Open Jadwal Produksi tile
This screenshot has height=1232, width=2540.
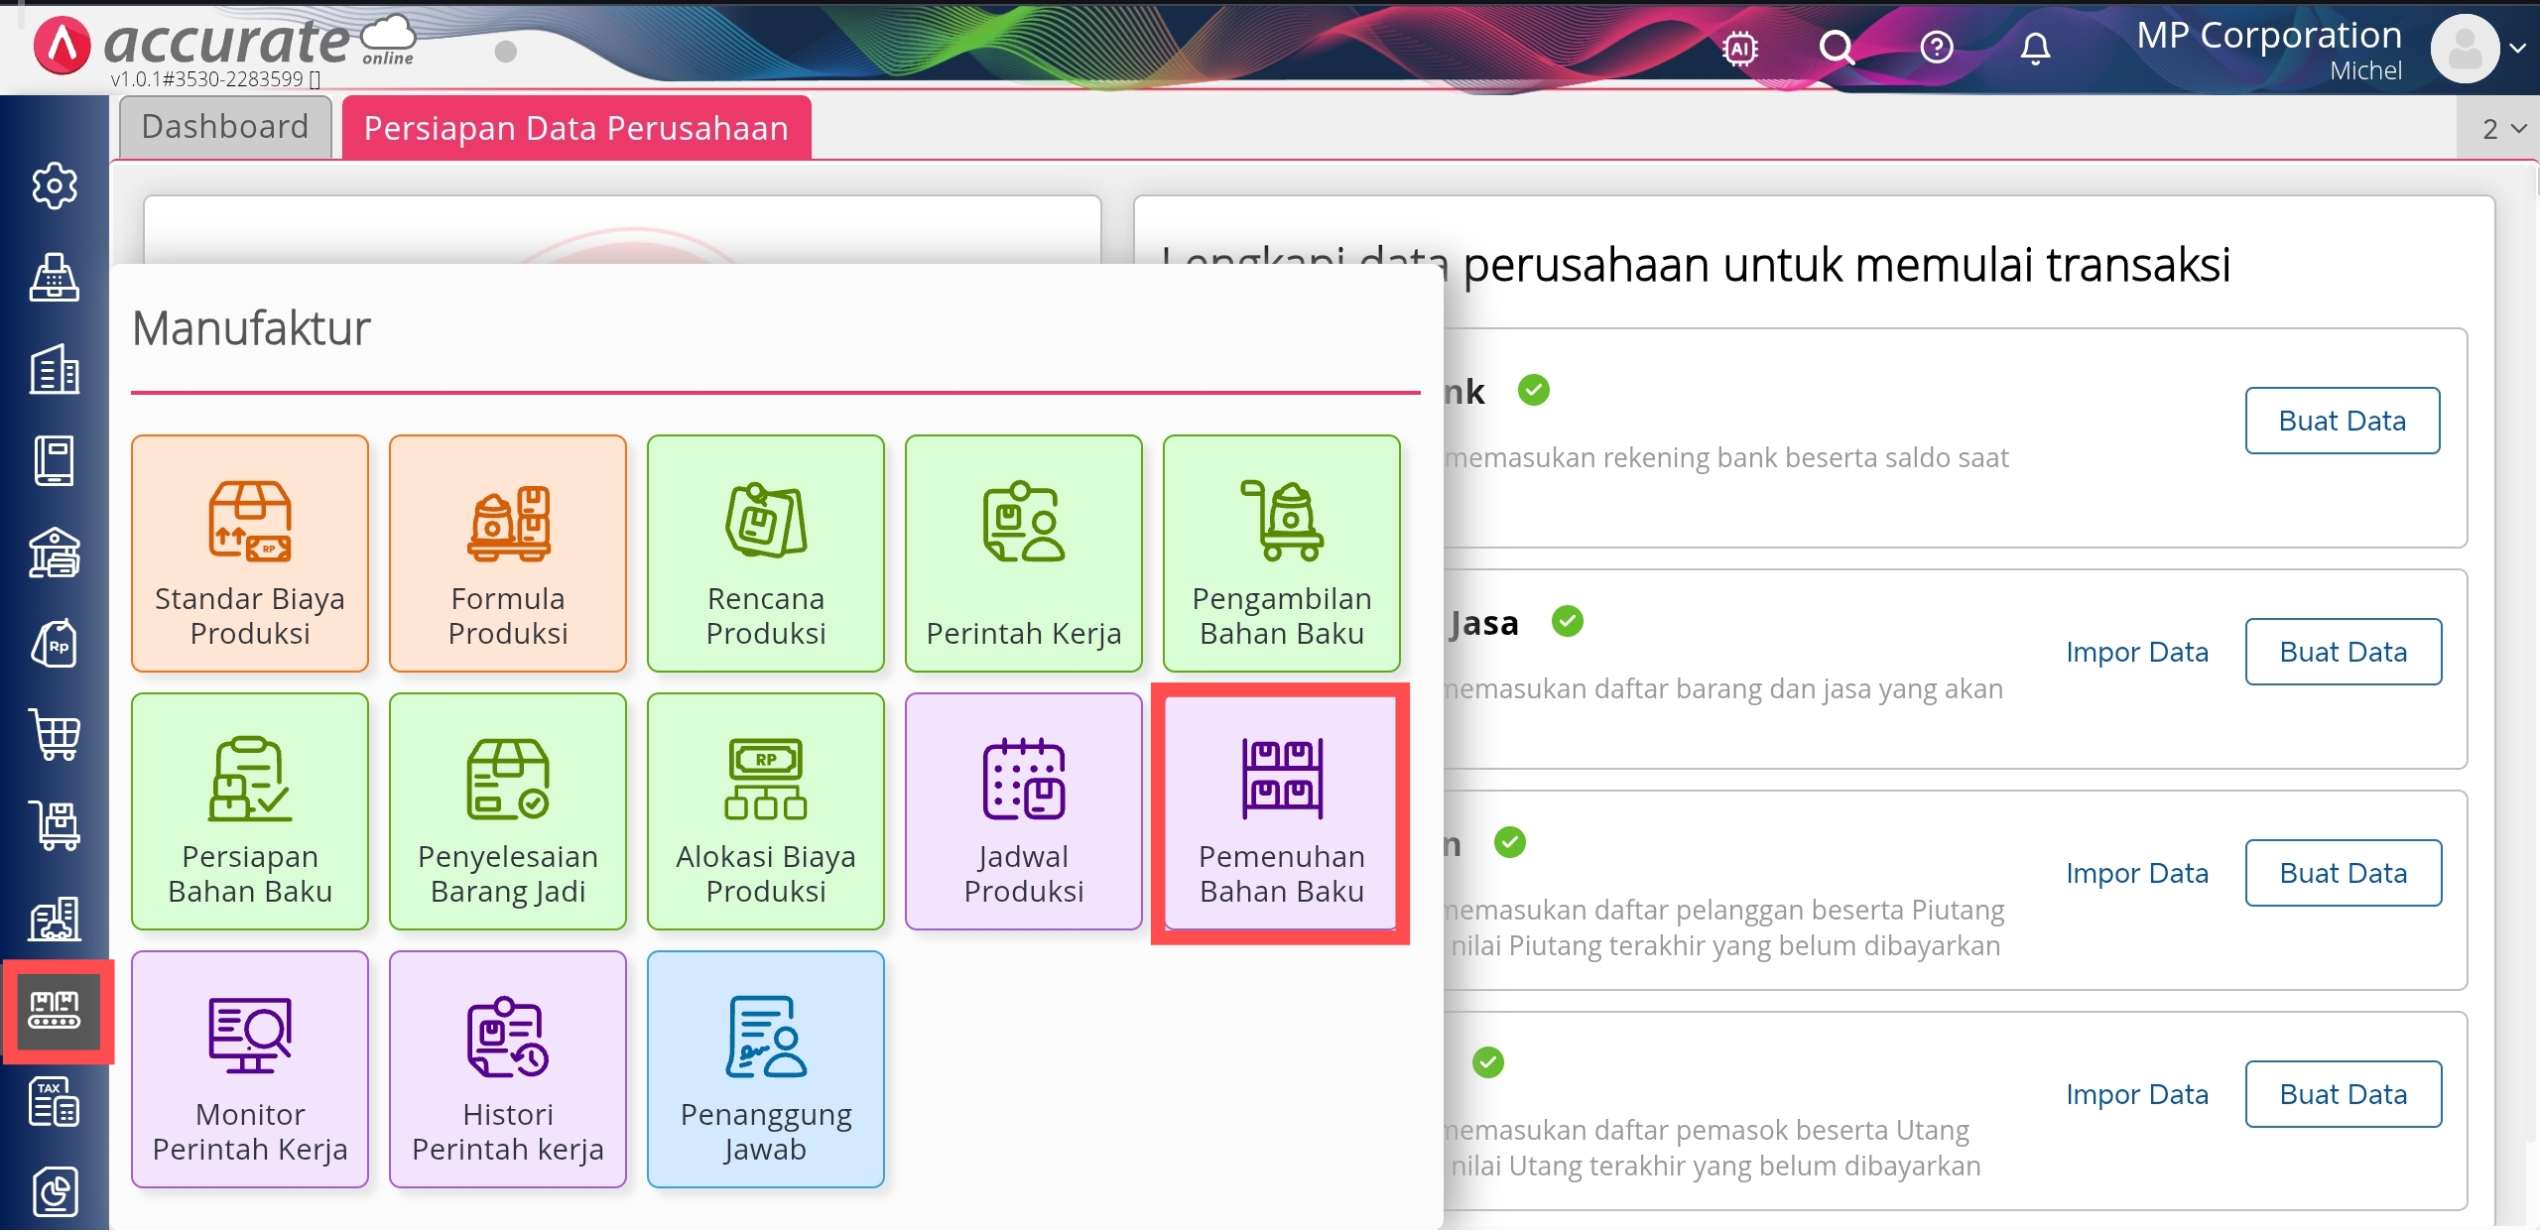pyautogui.click(x=1023, y=812)
